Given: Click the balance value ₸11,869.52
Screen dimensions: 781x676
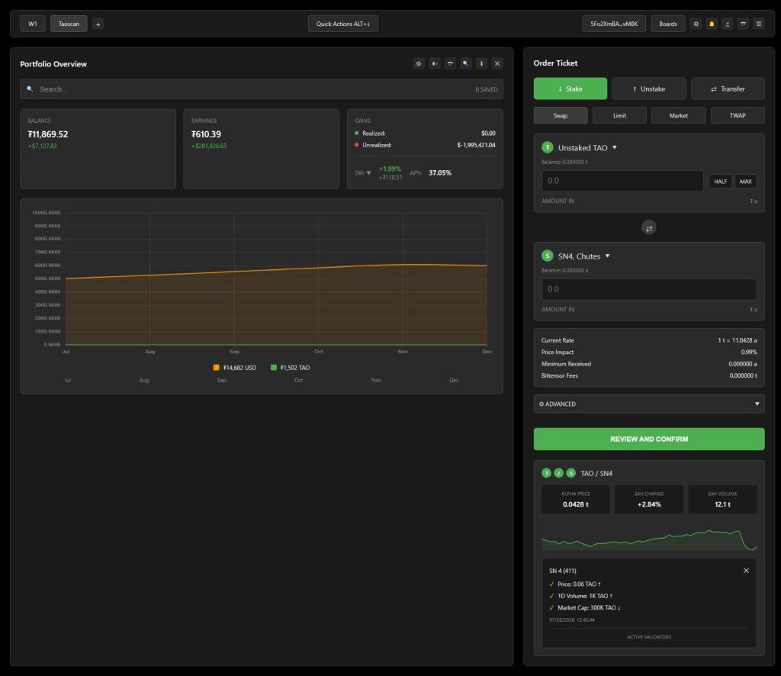Looking at the screenshot, I should (48, 134).
